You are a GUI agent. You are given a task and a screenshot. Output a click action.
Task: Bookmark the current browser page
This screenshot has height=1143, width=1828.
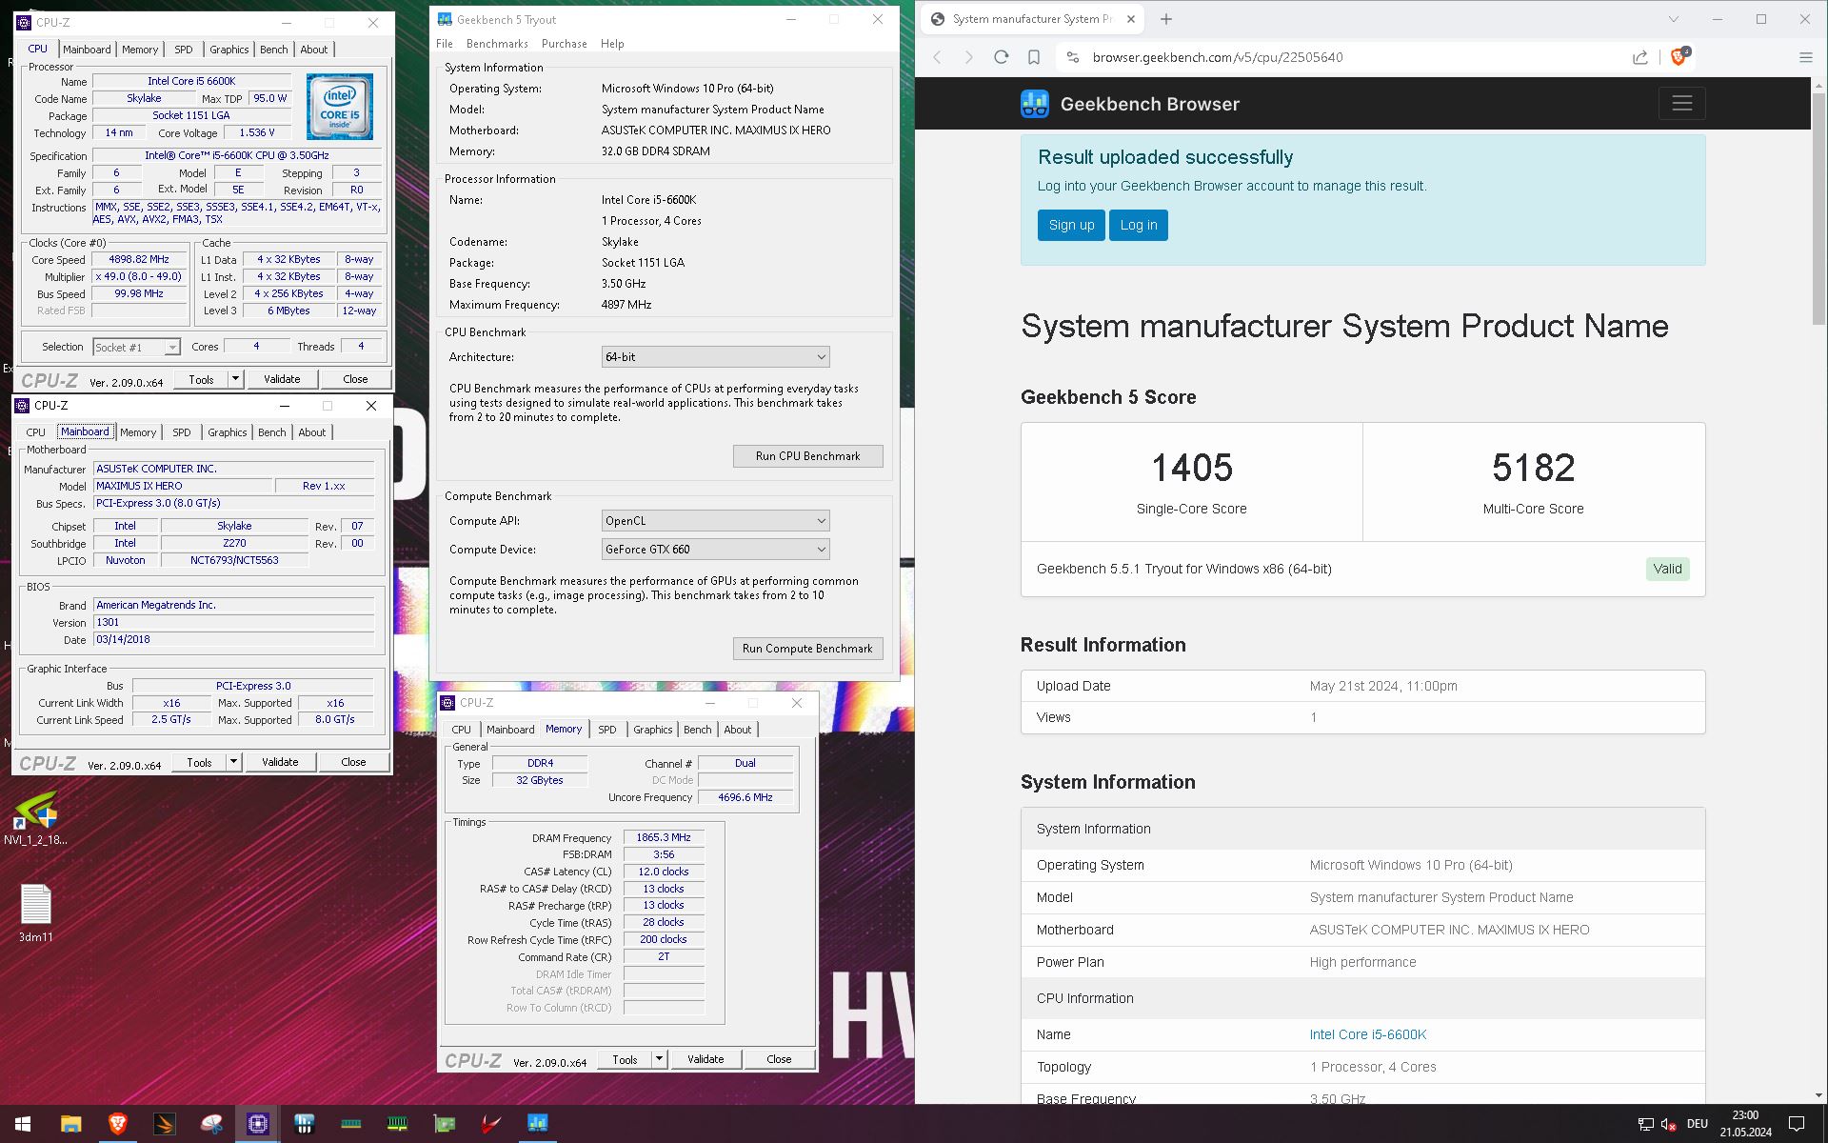click(1033, 57)
